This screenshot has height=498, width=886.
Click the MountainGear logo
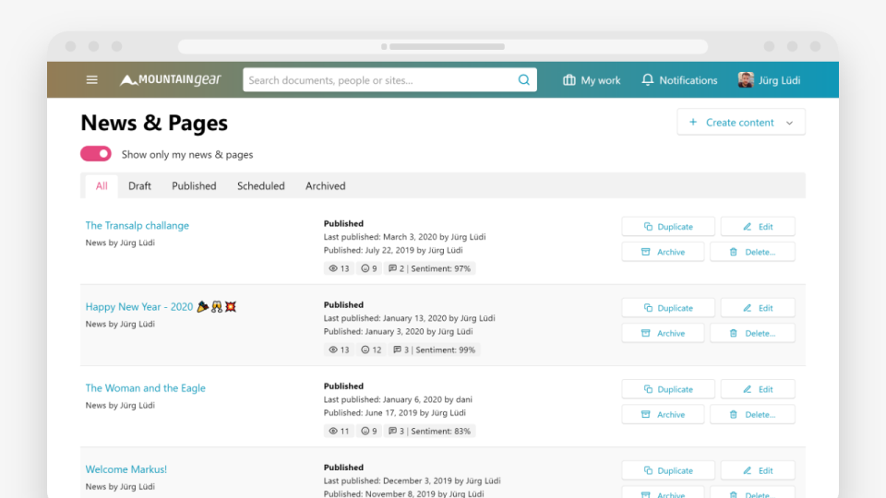[171, 79]
